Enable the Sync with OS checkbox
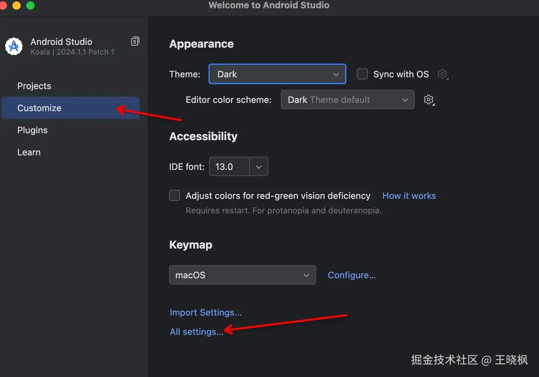539x377 pixels. point(362,74)
